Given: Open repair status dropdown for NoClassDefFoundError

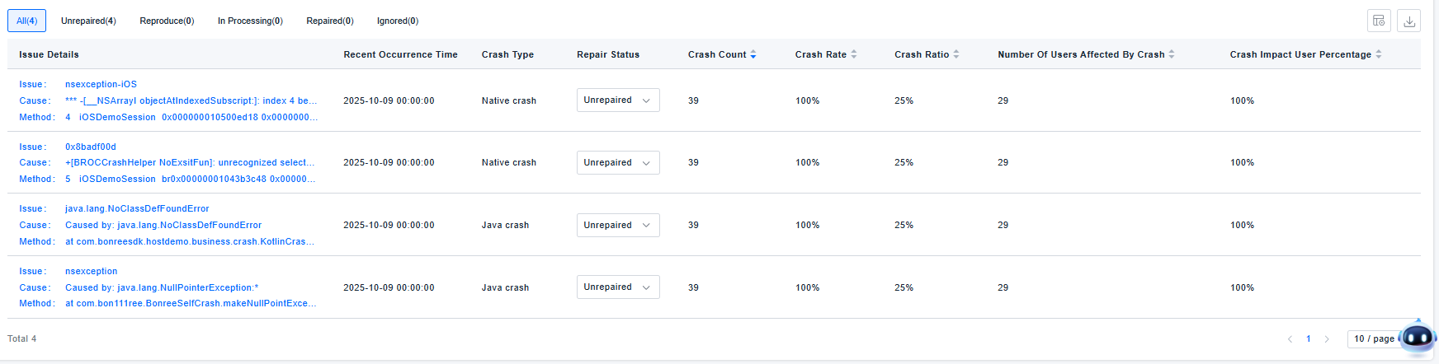Looking at the screenshot, I should [617, 226].
